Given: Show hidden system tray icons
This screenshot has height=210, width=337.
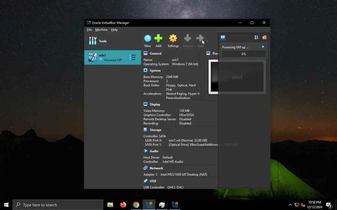Looking at the screenshot, I should 290,205.
